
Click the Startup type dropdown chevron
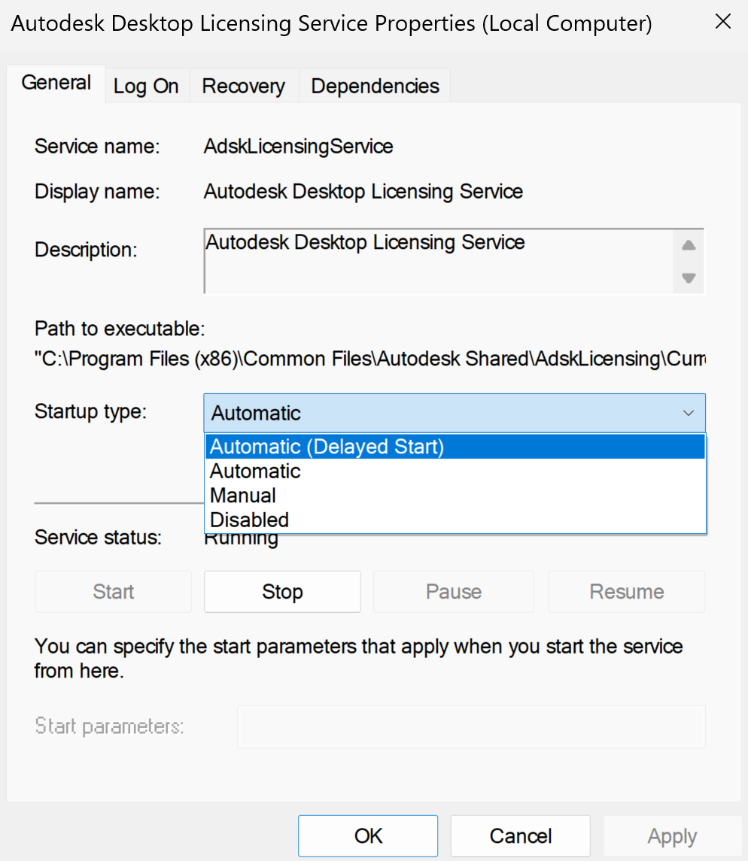click(x=688, y=413)
